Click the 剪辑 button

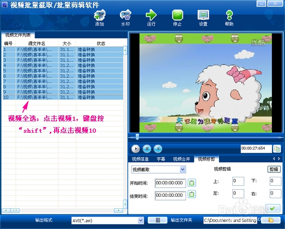pos(274,169)
